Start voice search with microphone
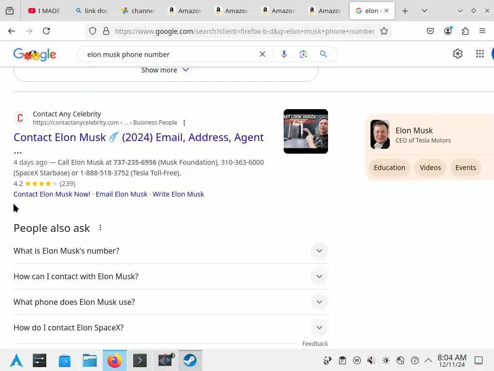This screenshot has height=371, width=494. point(284,54)
